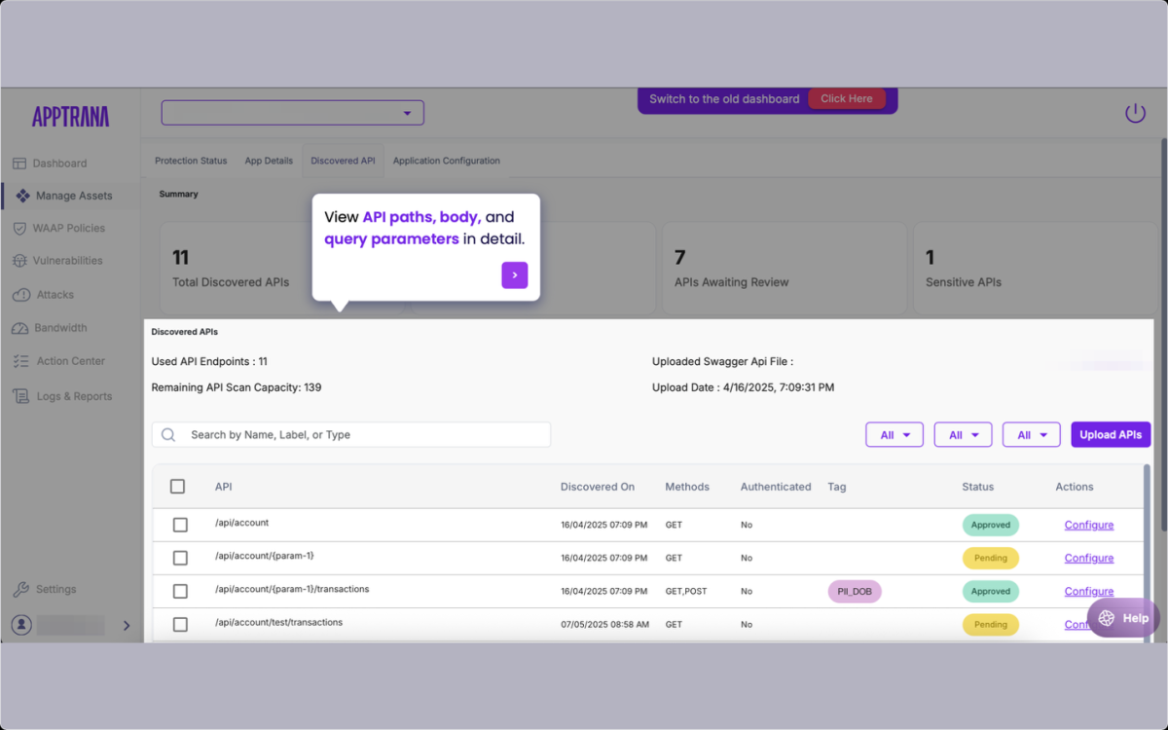This screenshot has height=730, width=1168.
Task: Configure the /api/account endpoint
Action: [x=1088, y=525]
